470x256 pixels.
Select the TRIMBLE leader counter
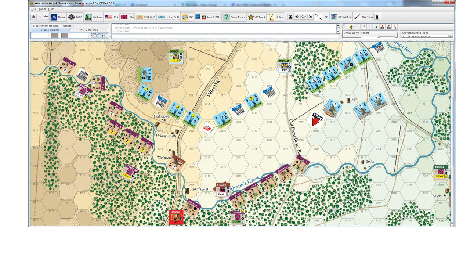pyautogui.click(x=441, y=172)
